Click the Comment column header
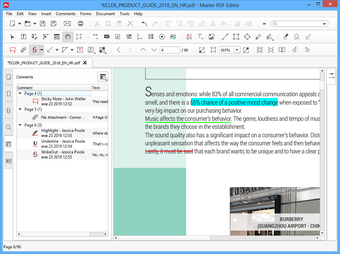Viewport: 340px width, 254px height. [x=54, y=88]
